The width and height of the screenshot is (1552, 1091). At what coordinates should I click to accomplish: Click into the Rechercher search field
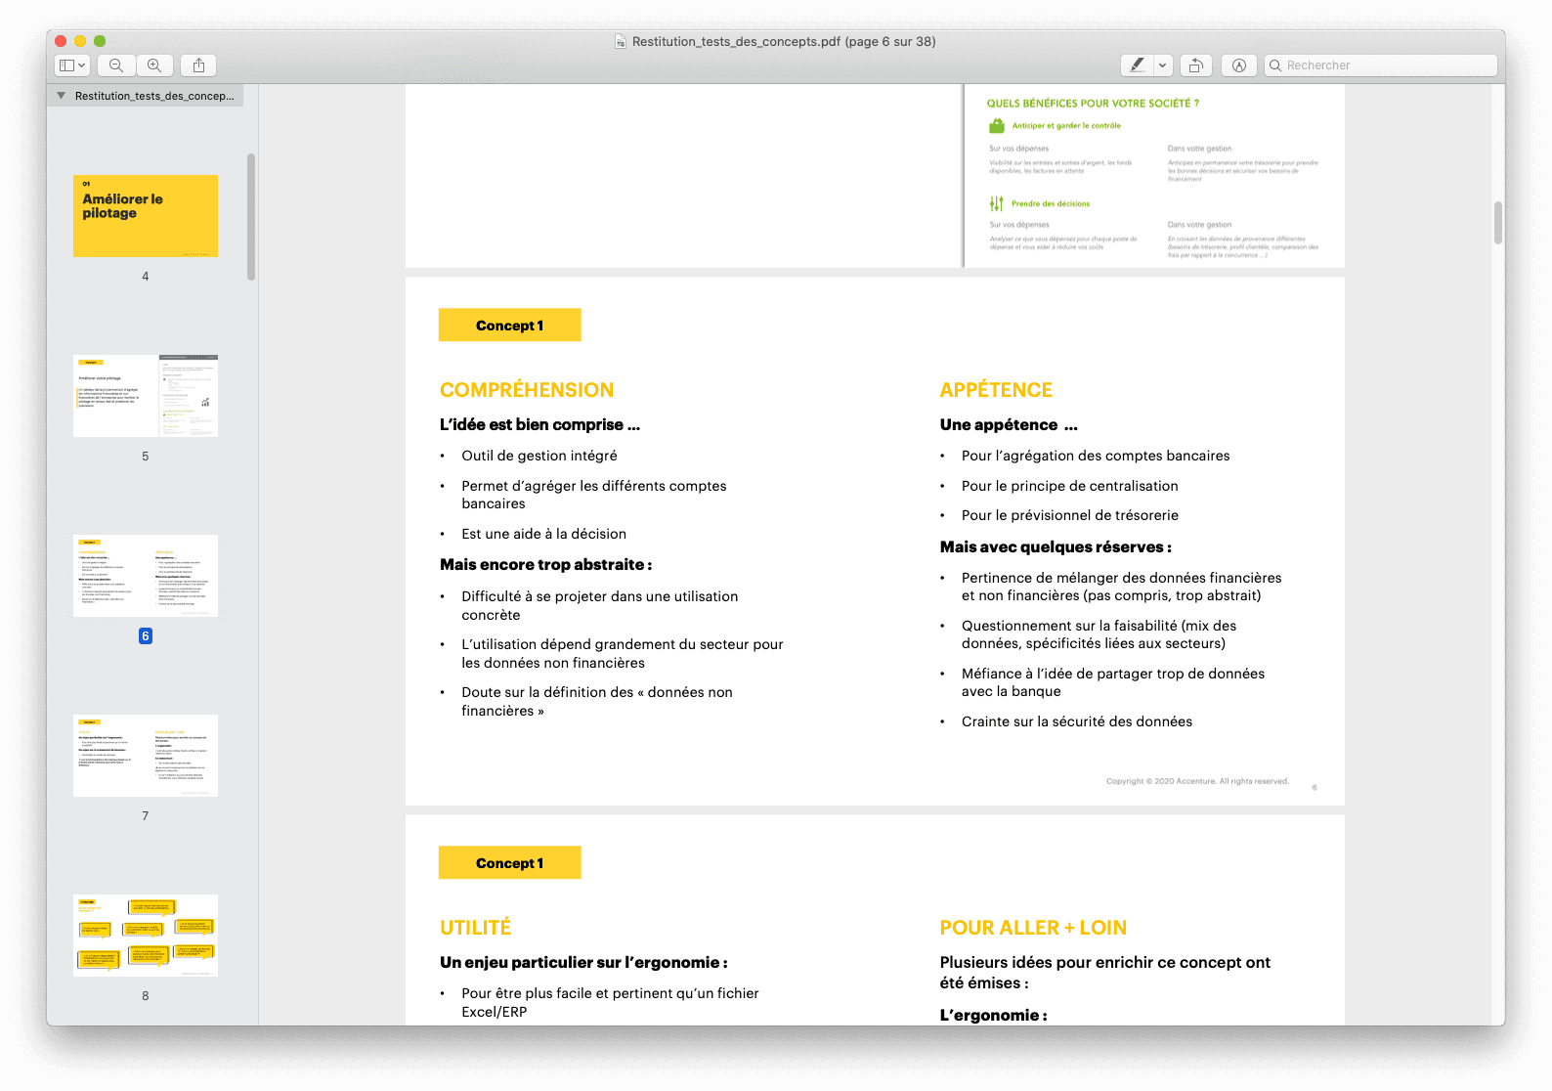pyautogui.click(x=1381, y=65)
